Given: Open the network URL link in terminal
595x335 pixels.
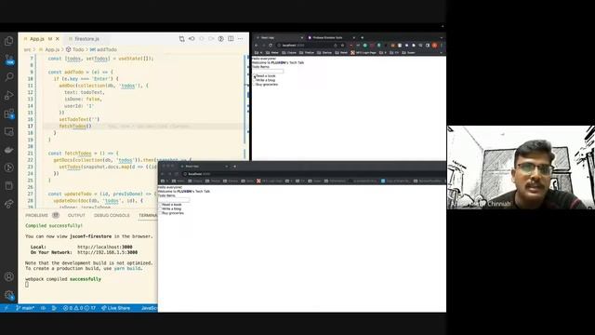Looking at the screenshot, I should tap(108, 252).
